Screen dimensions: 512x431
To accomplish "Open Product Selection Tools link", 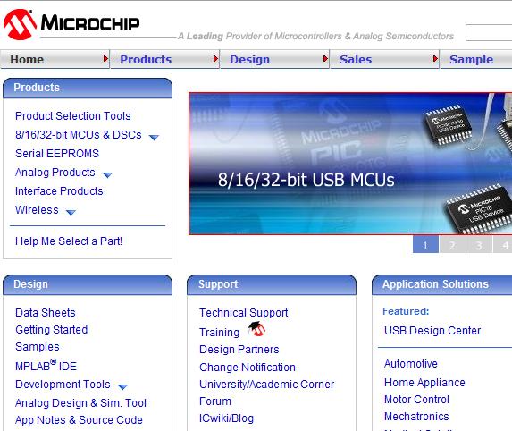I will [72, 116].
